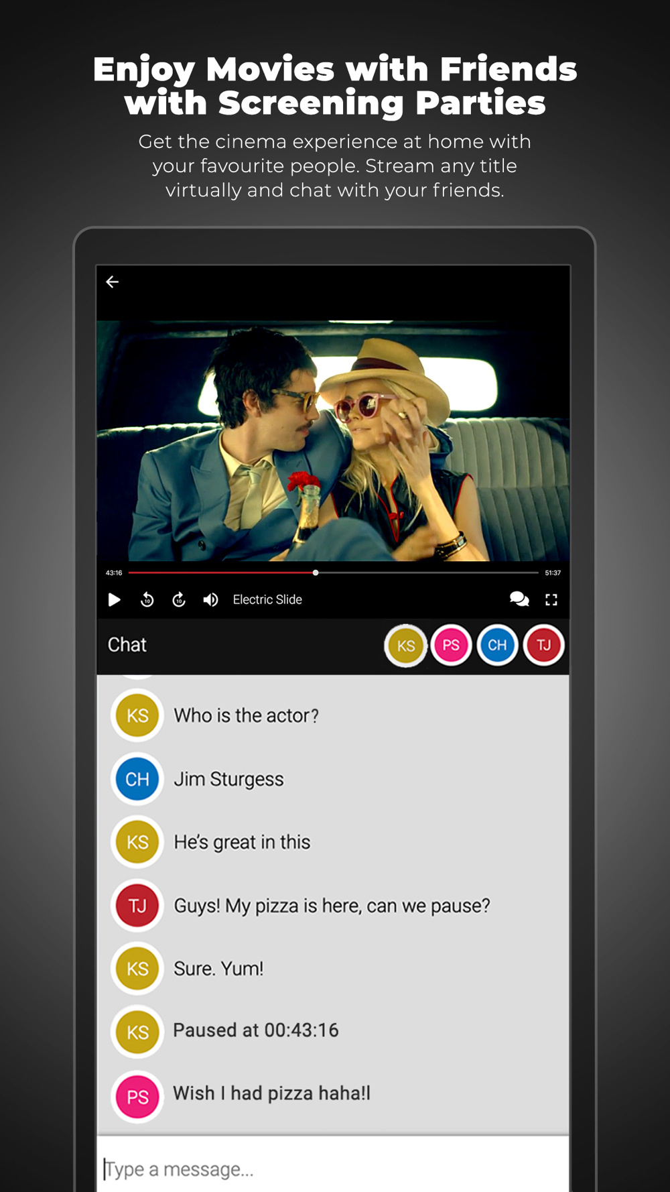The image size is (670, 1192).
Task: Click the video frame of the couple
Action: [333, 440]
